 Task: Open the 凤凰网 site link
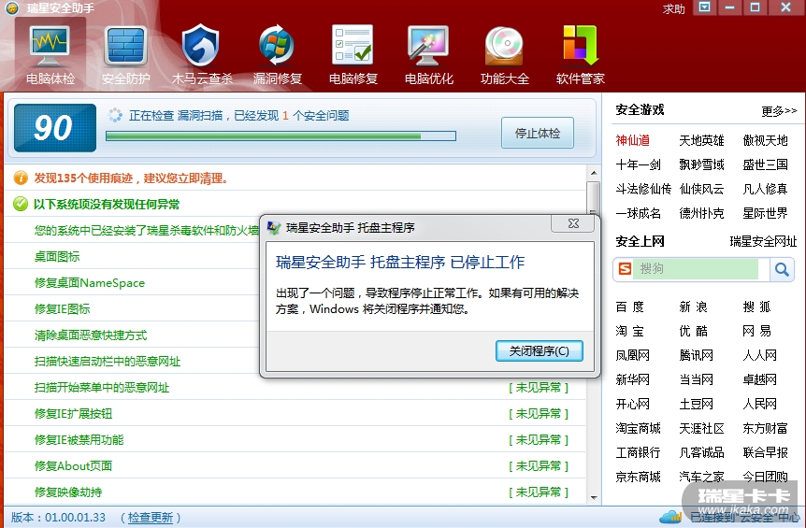pyautogui.click(x=632, y=355)
